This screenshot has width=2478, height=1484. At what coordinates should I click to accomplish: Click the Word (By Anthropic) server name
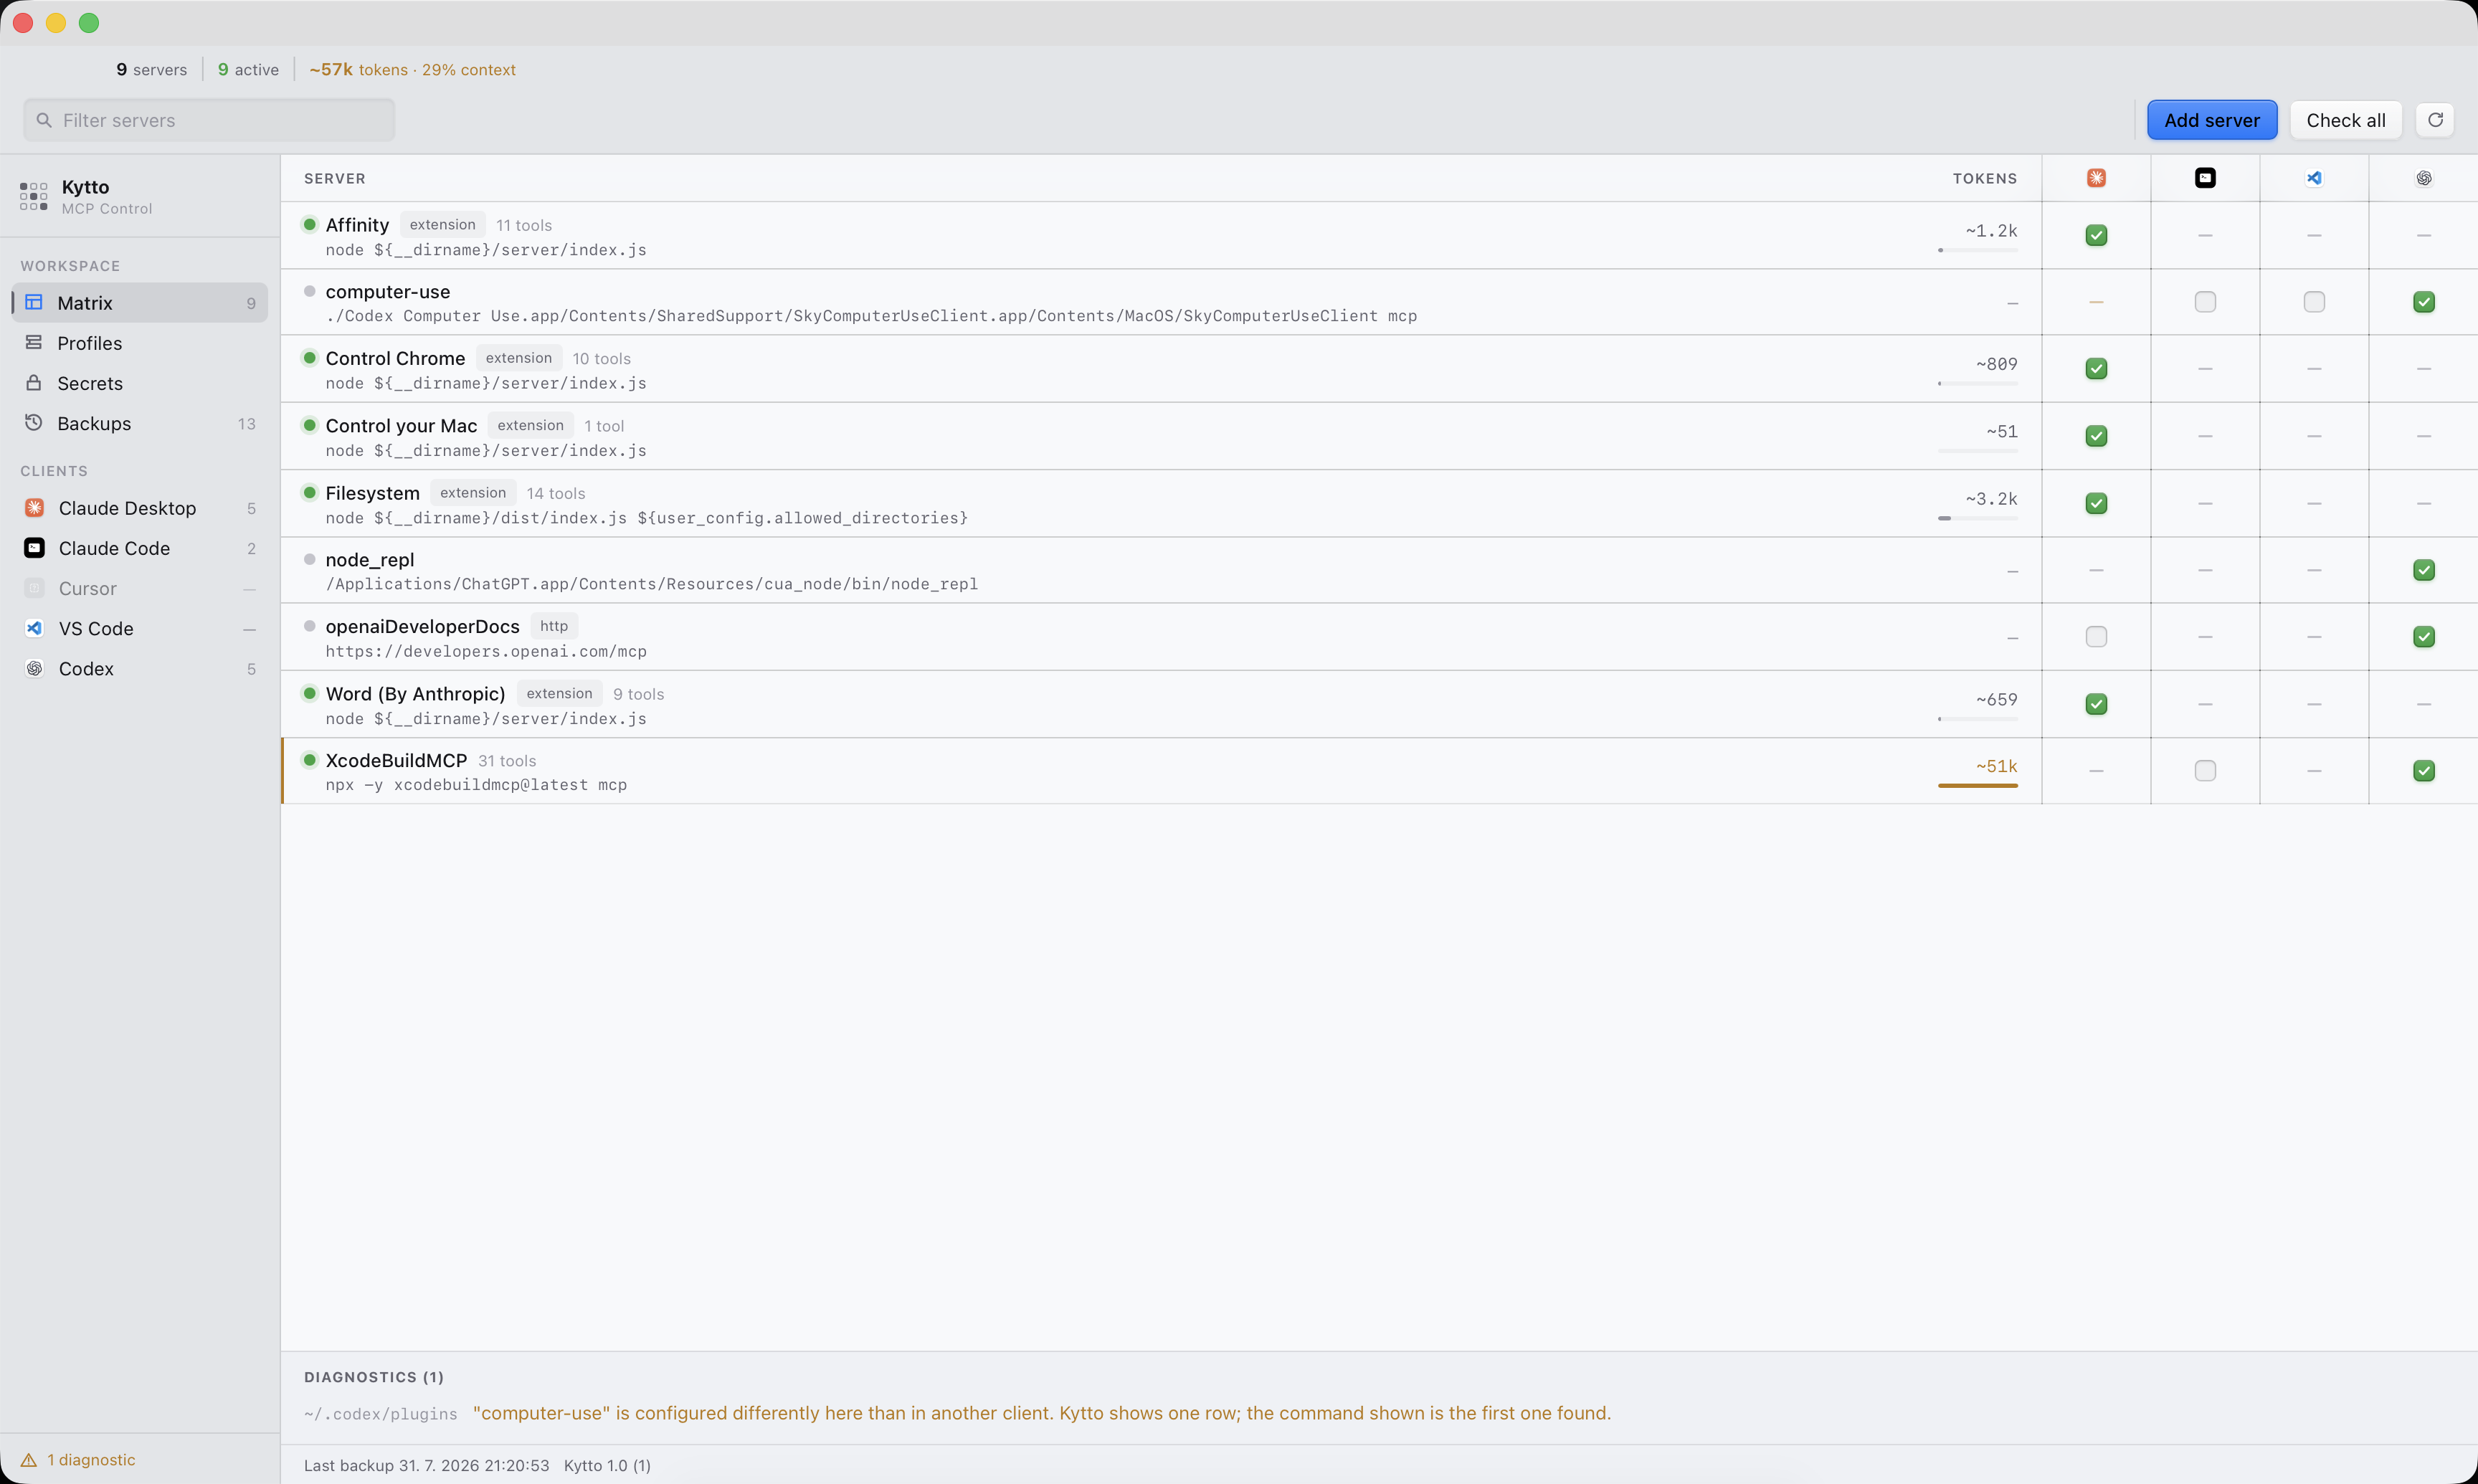(x=415, y=693)
